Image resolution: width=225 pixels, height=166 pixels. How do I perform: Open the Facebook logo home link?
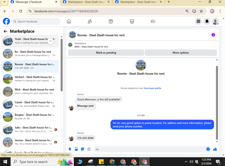[6, 21]
